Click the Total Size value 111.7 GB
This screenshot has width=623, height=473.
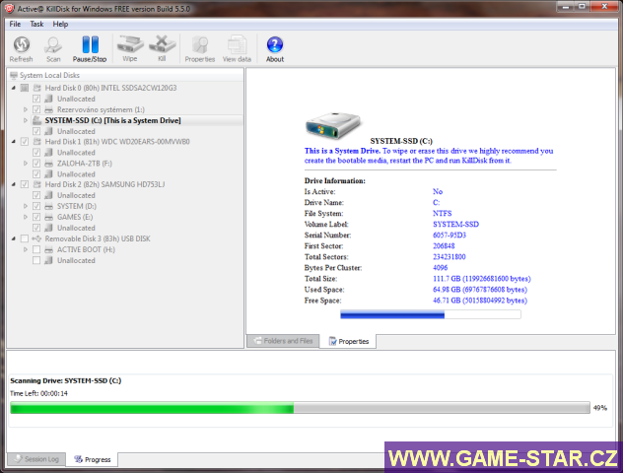(x=482, y=279)
